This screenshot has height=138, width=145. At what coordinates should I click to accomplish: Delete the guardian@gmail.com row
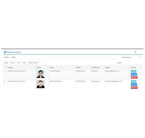click(x=134, y=77)
